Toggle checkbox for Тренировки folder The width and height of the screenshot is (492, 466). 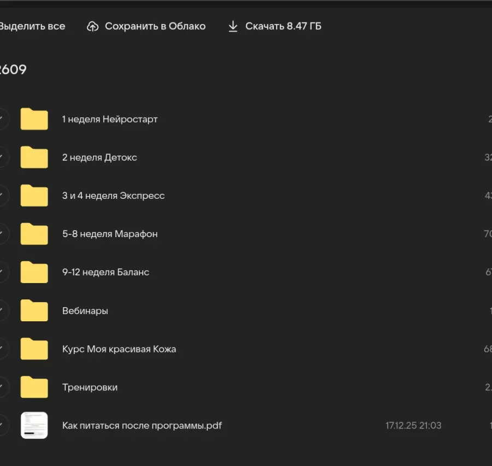(x=3, y=387)
